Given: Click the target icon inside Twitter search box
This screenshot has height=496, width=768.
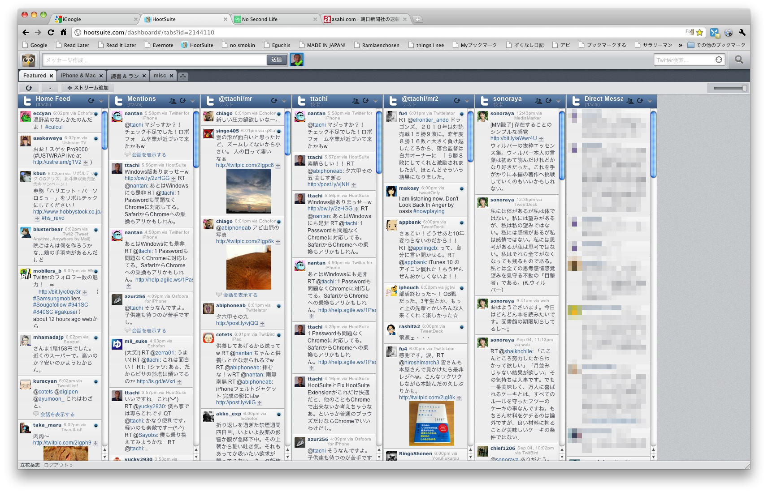Looking at the screenshot, I should tap(719, 60).
